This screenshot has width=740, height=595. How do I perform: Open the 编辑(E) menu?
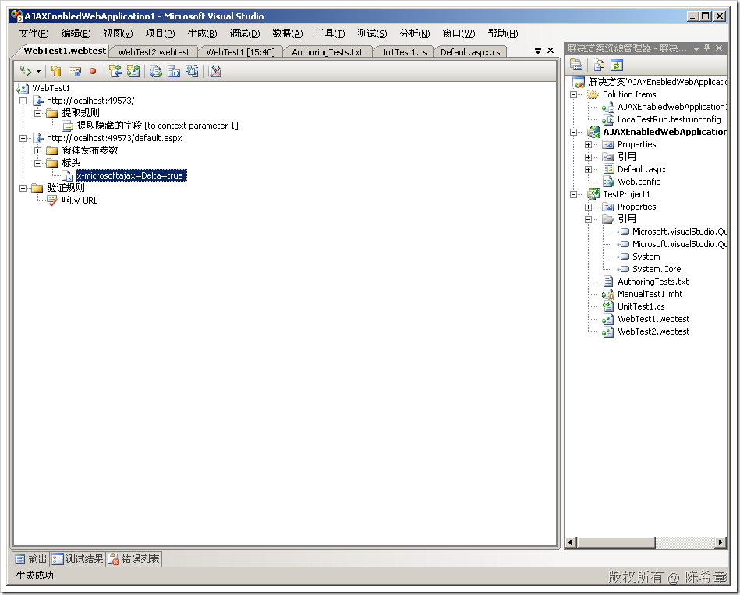click(76, 34)
